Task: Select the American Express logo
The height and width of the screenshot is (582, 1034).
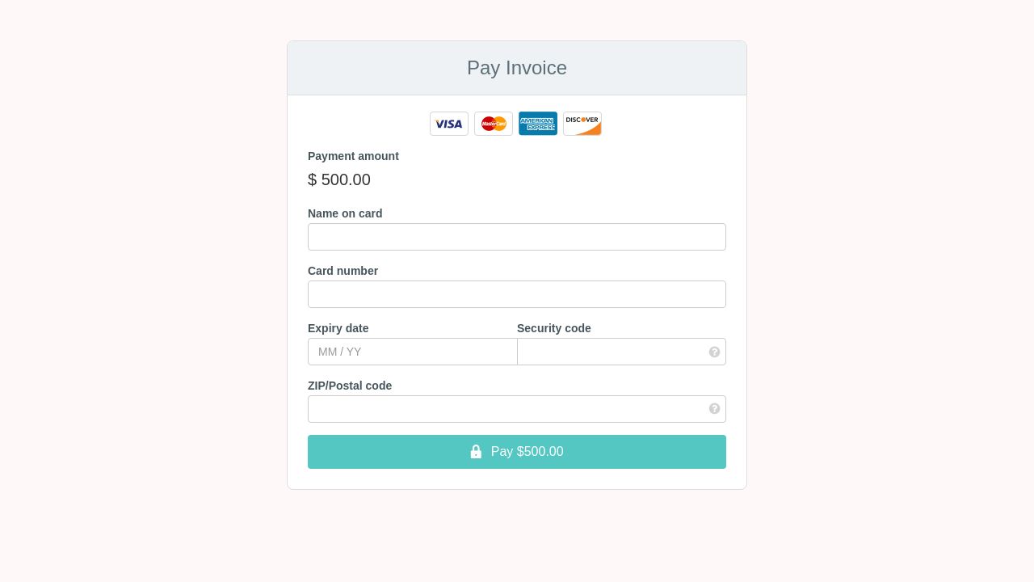Action: pos(538,124)
